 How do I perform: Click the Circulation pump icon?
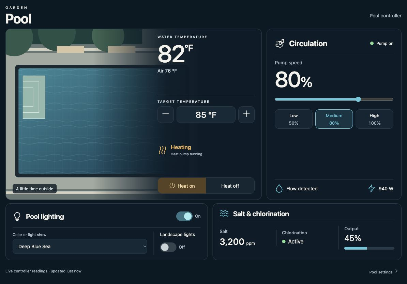click(280, 43)
